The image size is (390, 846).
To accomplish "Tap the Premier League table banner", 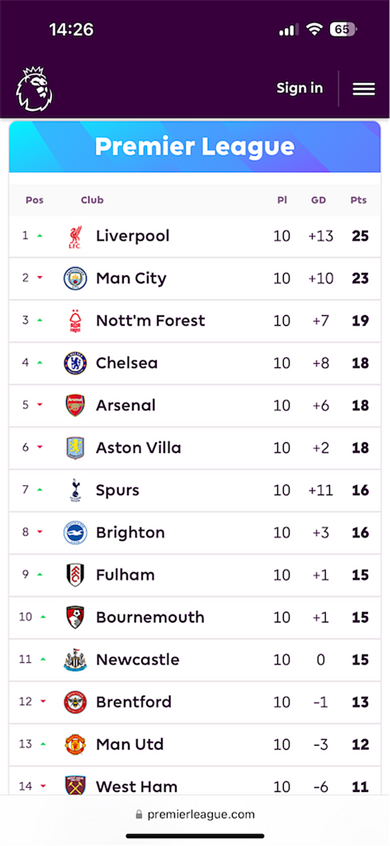I will coord(195,147).
